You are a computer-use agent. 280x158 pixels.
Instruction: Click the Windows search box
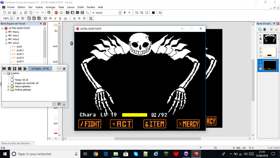point(45,154)
